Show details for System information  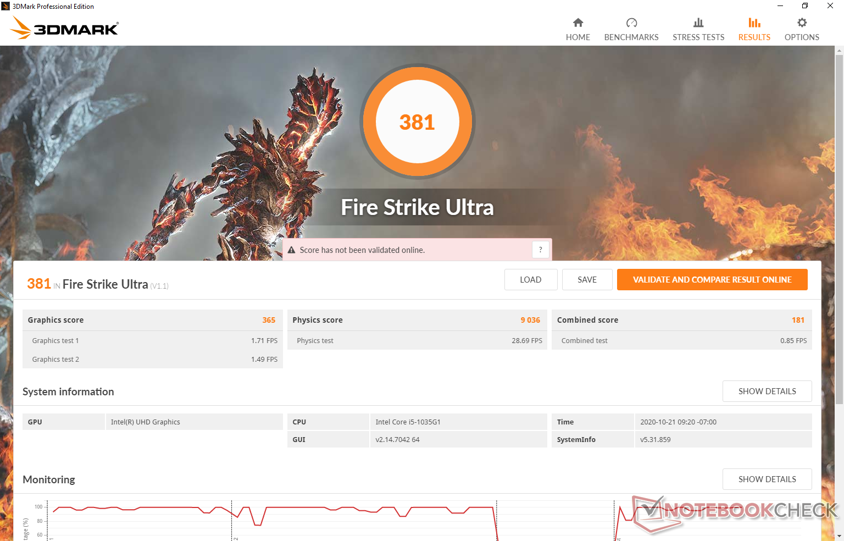coord(767,391)
